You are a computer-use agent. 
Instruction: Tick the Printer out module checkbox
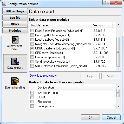(x=32, y=57)
